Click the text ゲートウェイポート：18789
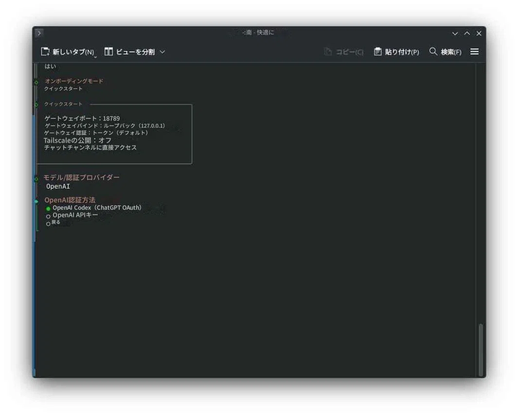518x416 pixels. 82,118
